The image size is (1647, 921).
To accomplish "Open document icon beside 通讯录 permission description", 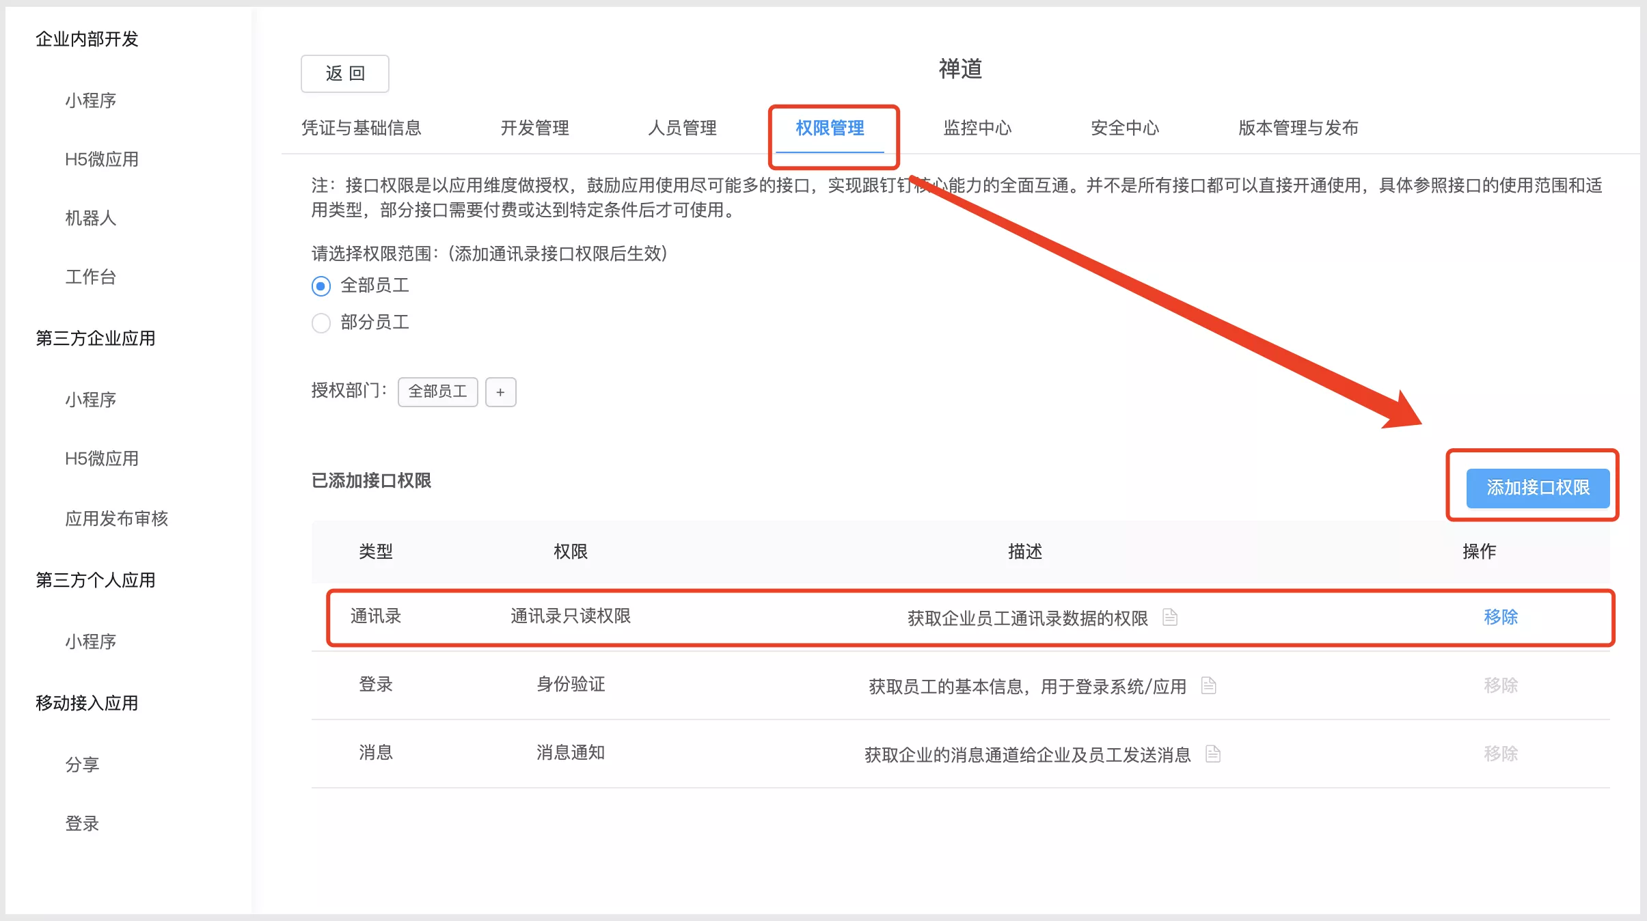I will pyautogui.click(x=1170, y=617).
